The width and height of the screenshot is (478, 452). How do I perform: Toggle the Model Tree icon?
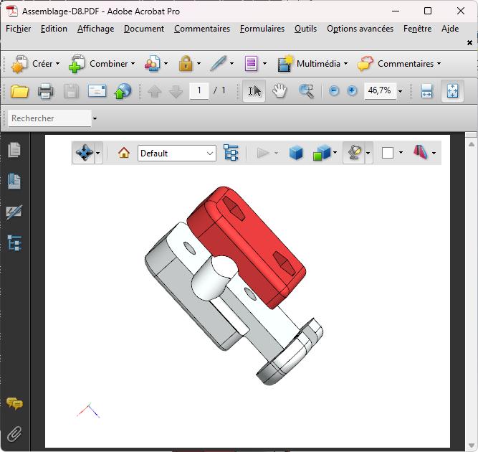pyautogui.click(x=231, y=153)
